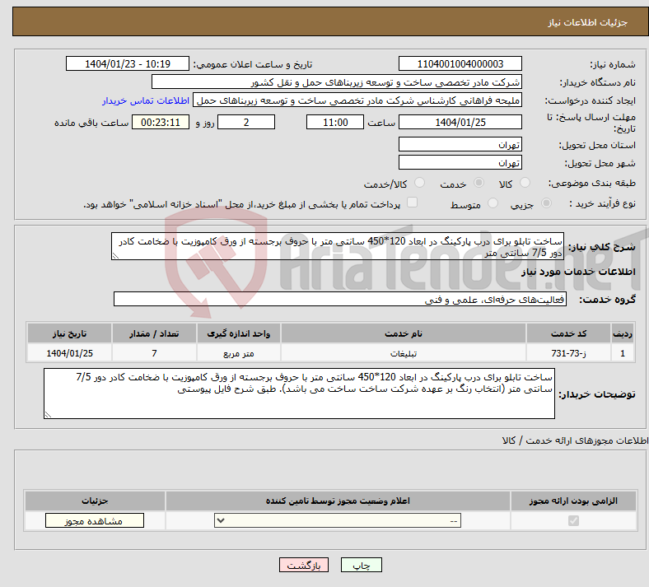The width and height of the screenshot is (649, 587).
Task: Click the request creator name field
Action: click(x=357, y=100)
